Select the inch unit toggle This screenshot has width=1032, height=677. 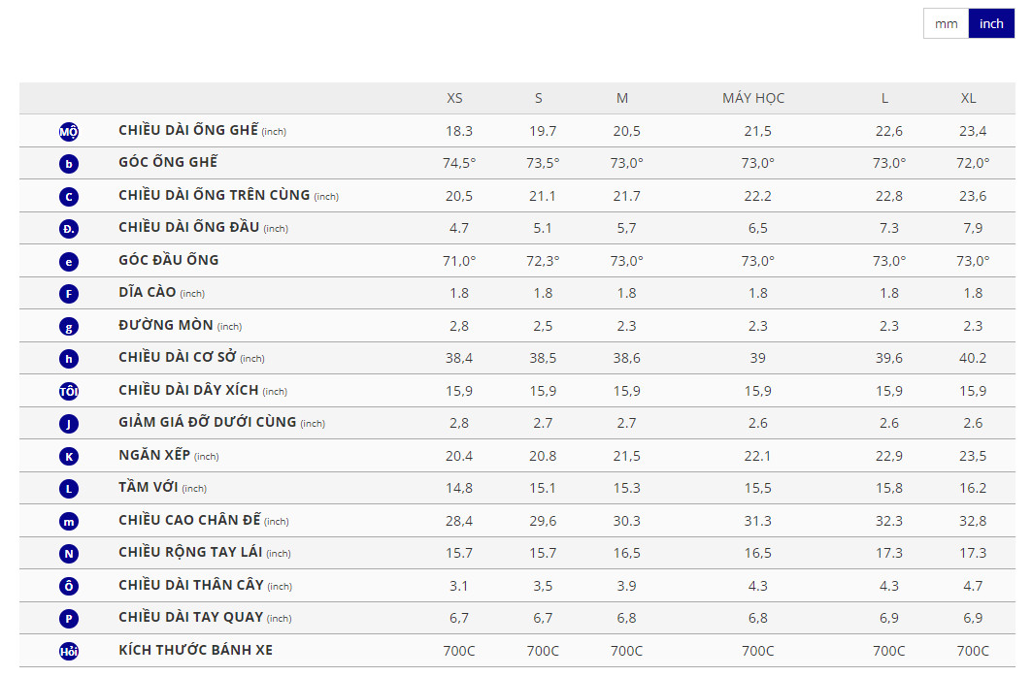click(991, 23)
